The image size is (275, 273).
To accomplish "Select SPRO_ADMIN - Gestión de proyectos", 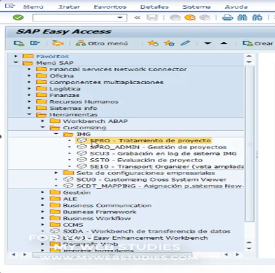I will tap(158, 147).
